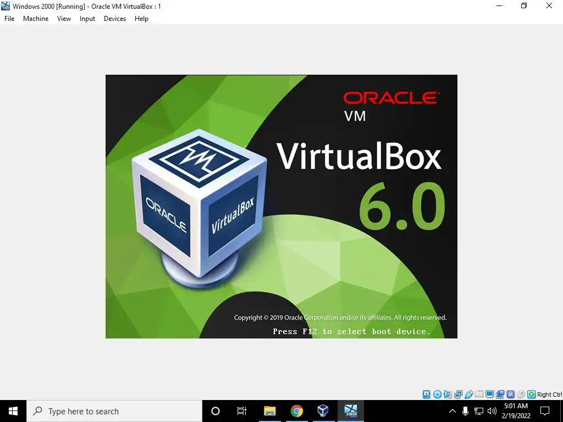Image resolution: width=563 pixels, height=422 pixels.
Task: Close the VirtualBox VM window
Action: click(x=549, y=5)
